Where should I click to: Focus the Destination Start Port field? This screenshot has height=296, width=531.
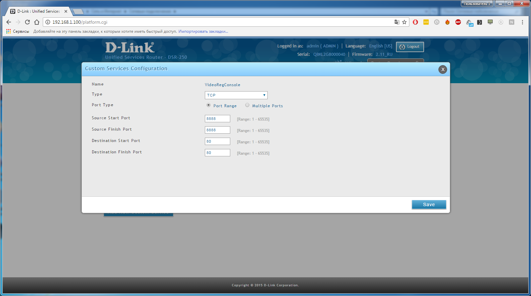point(218,141)
